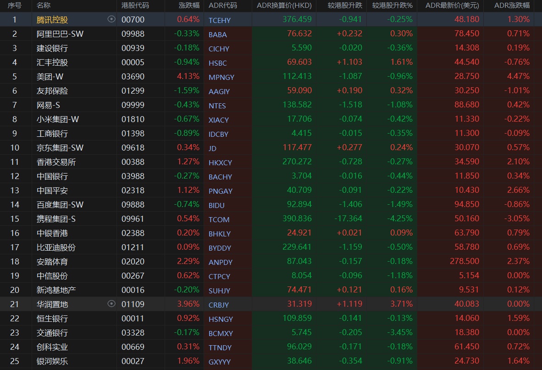
Task: Open the BIDU ADR code
Action: 216,205
